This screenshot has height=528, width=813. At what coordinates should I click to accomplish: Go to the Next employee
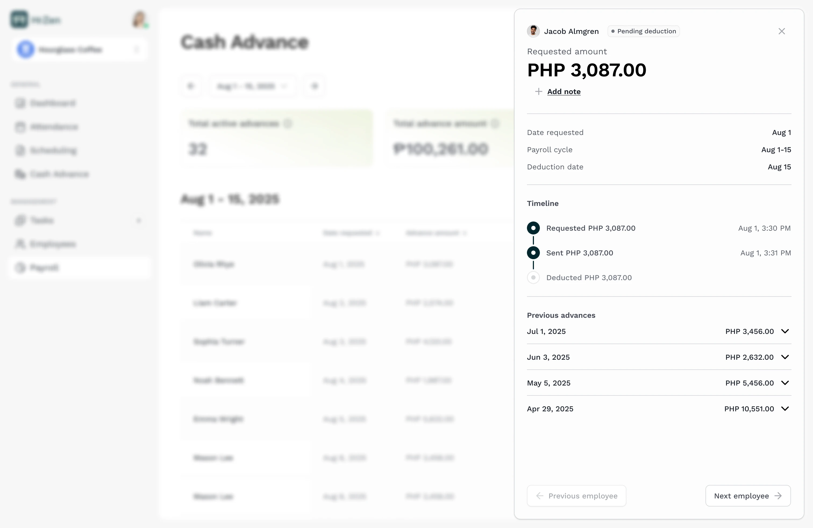(x=748, y=496)
